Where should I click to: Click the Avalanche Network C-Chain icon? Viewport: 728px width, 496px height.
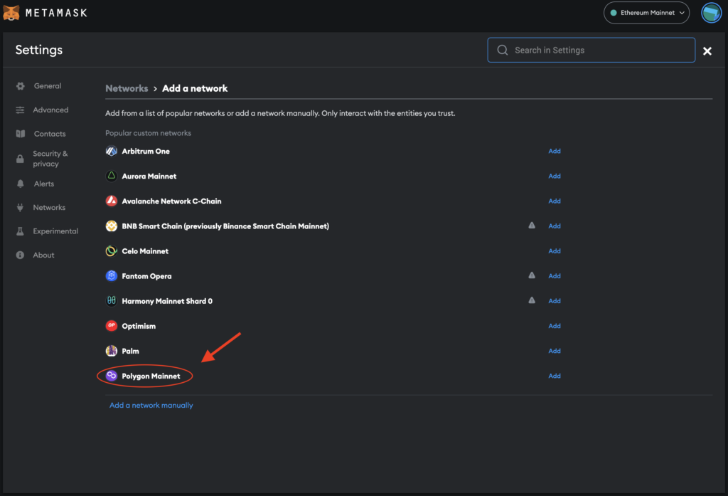(112, 201)
